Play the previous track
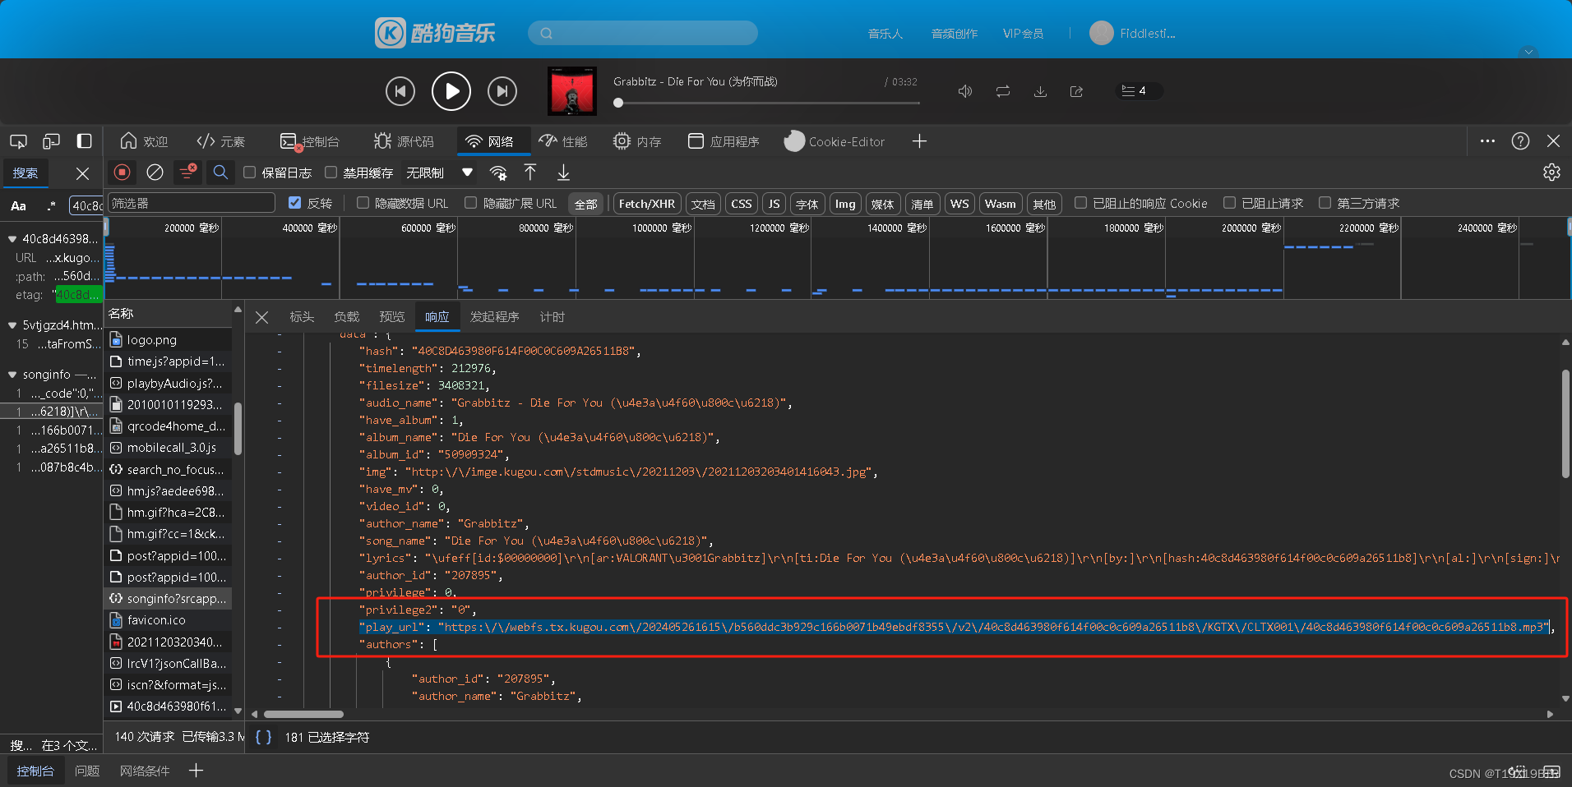 (x=400, y=91)
